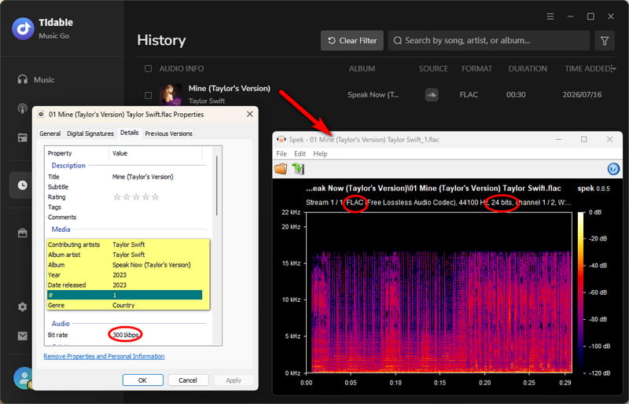Switch to the General tab in Properties
This screenshot has height=404, width=629.
pos(50,134)
